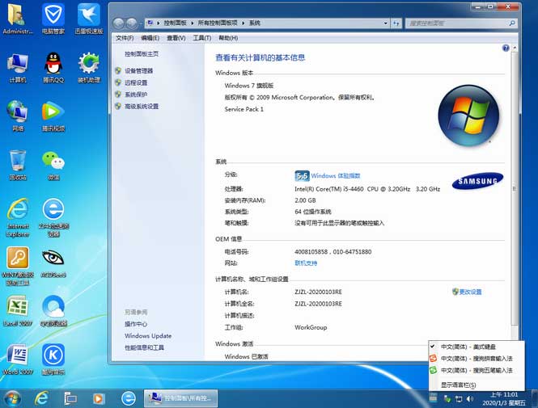
Task: Click 更改设置 to change computer name settings
Action: (x=470, y=292)
